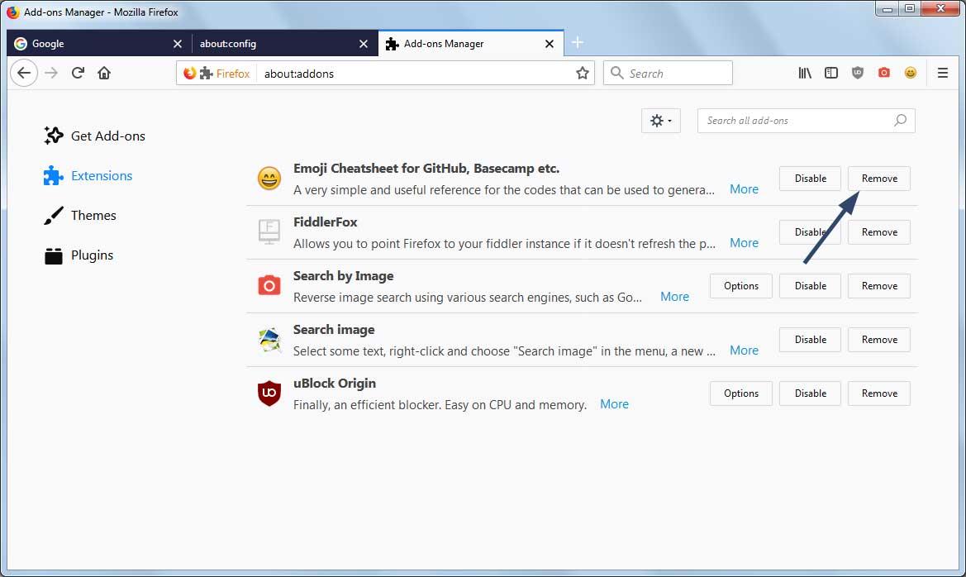Disable the FiddlerFox extension
Image resolution: width=966 pixels, height=577 pixels.
(809, 232)
